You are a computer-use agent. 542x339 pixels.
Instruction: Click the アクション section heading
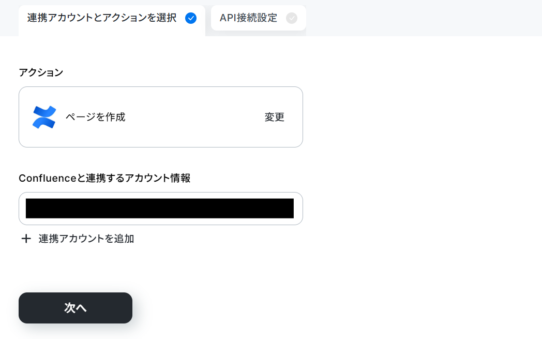(41, 72)
